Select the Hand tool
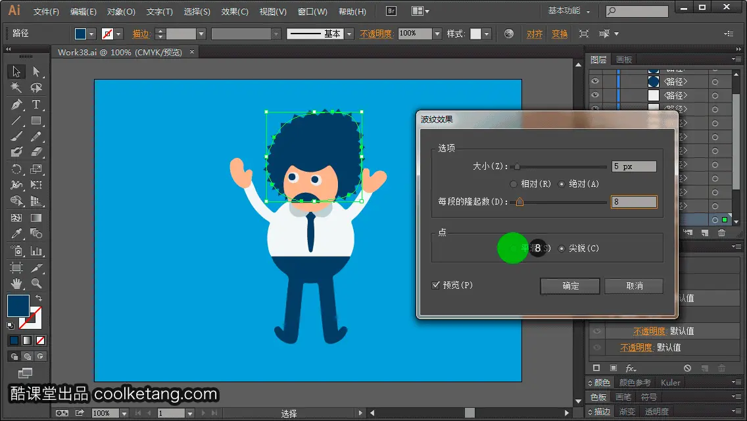747x421 pixels. pos(16,284)
